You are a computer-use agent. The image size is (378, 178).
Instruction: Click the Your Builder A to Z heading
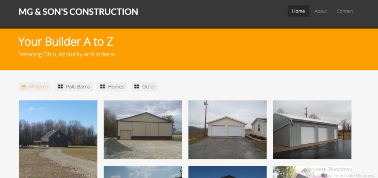point(66,42)
